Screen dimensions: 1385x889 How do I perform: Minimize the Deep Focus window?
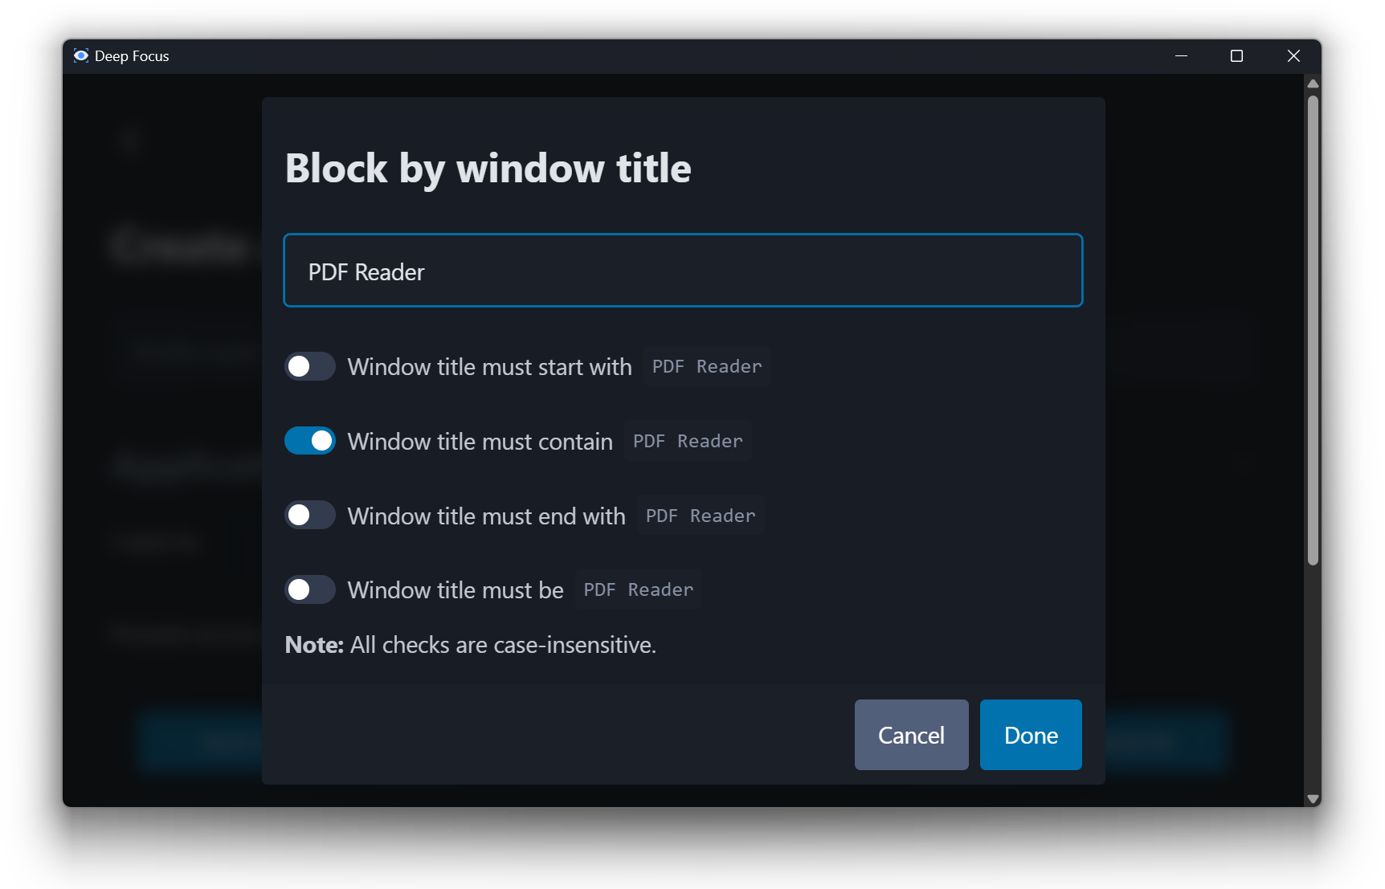(1181, 55)
